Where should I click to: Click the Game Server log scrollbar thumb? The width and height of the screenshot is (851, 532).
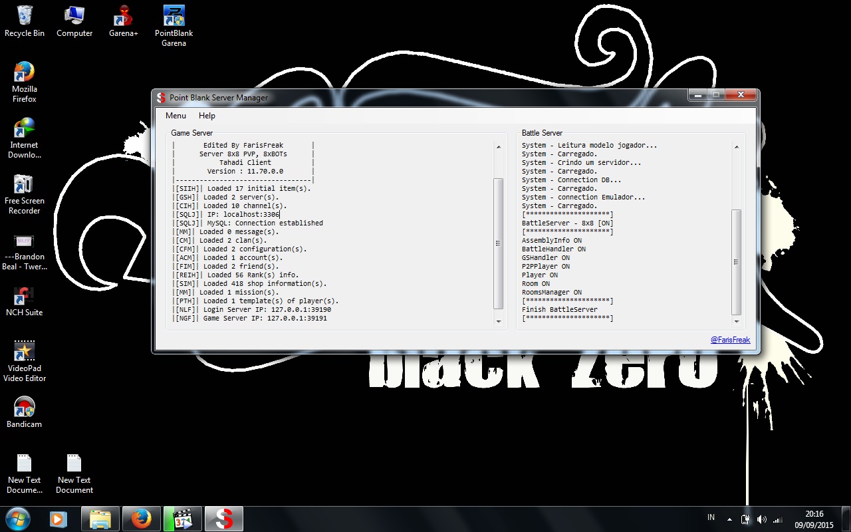[x=499, y=243]
